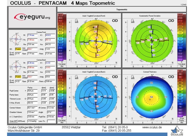
Task: Click the Pachy Apex pachy value field
Action: coord(32,95)
